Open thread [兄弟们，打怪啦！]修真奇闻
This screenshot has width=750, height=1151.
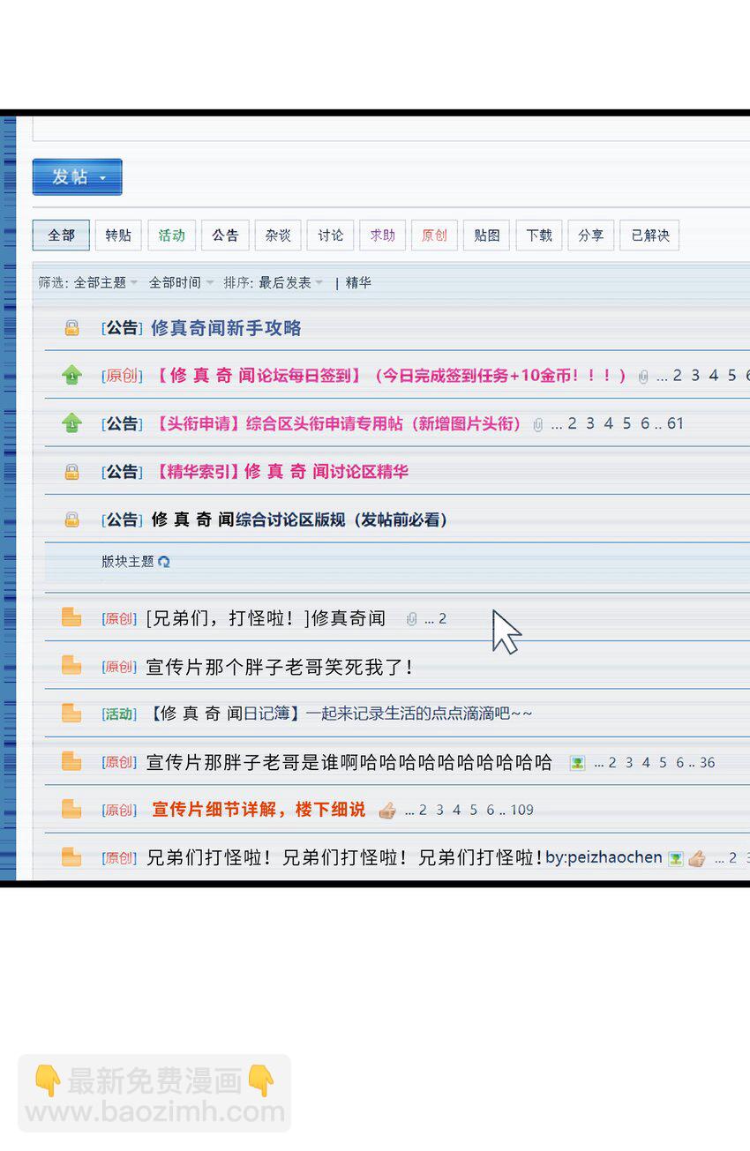266,618
